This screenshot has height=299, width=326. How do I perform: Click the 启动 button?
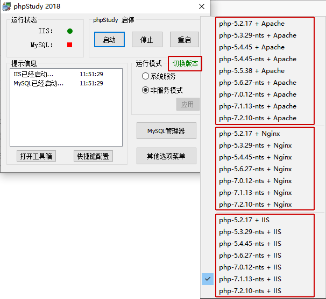point(109,39)
